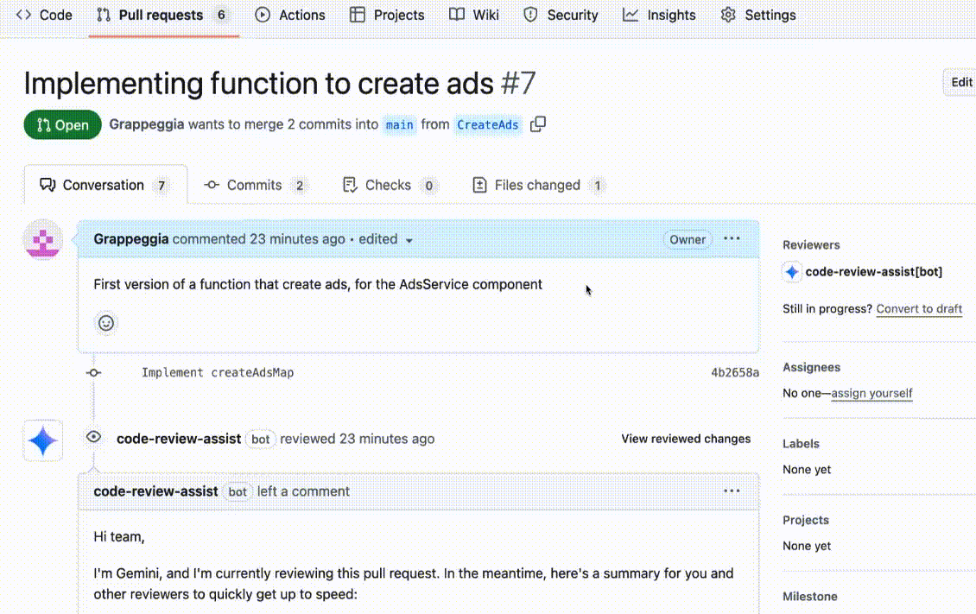Screen dimensions: 976x614
Task: Click Grappeggia's profile avatar
Action: pyautogui.click(x=42, y=240)
